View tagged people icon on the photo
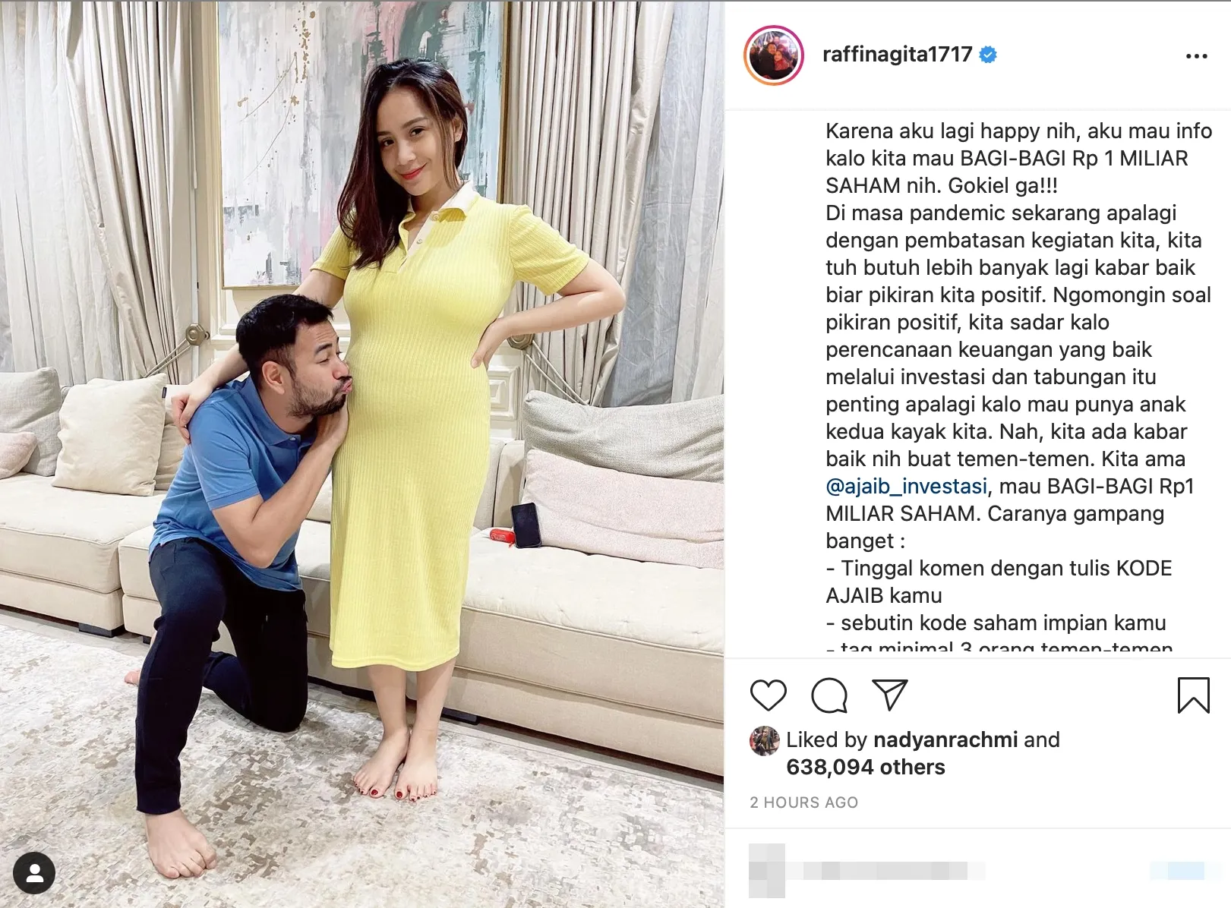The width and height of the screenshot is (1231, 908). coord(34,873)
